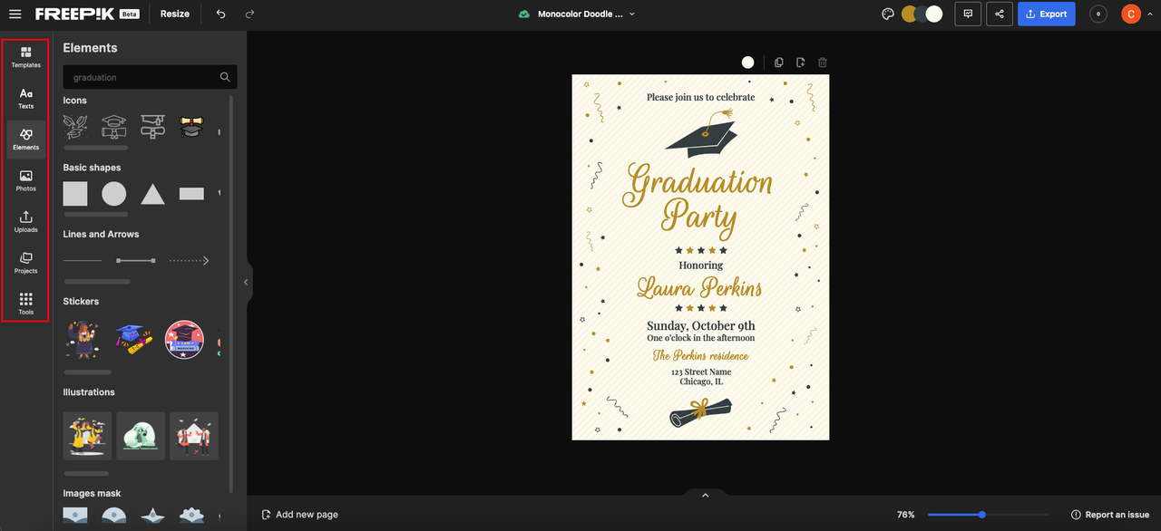
Task: Add the rectangle basic shape
Action: click(191, 193)
